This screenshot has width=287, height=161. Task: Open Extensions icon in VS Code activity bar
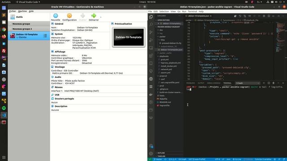151,55
